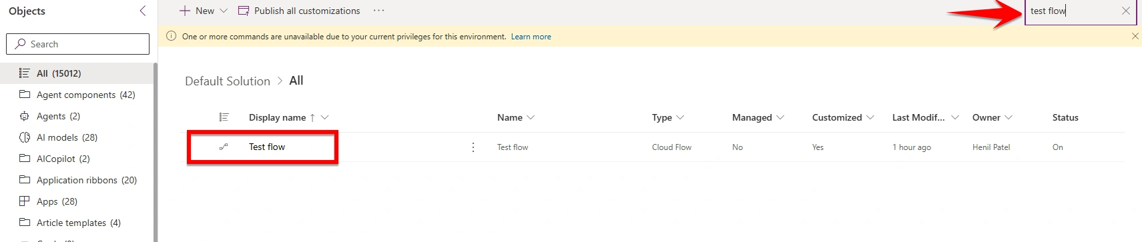This screenshot has width=1142, height=242.
Task: Open AICopilot (2) folder
Action: [x=77, y=159]
